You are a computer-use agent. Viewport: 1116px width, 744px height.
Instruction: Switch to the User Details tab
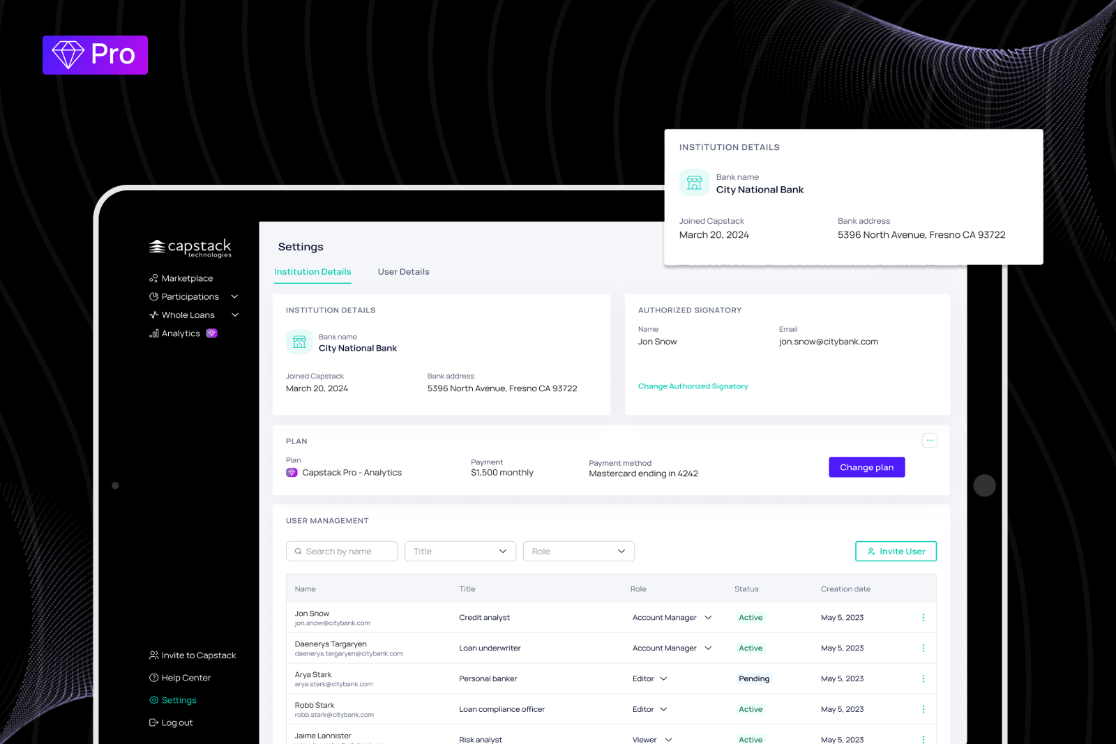pos(403,272)
